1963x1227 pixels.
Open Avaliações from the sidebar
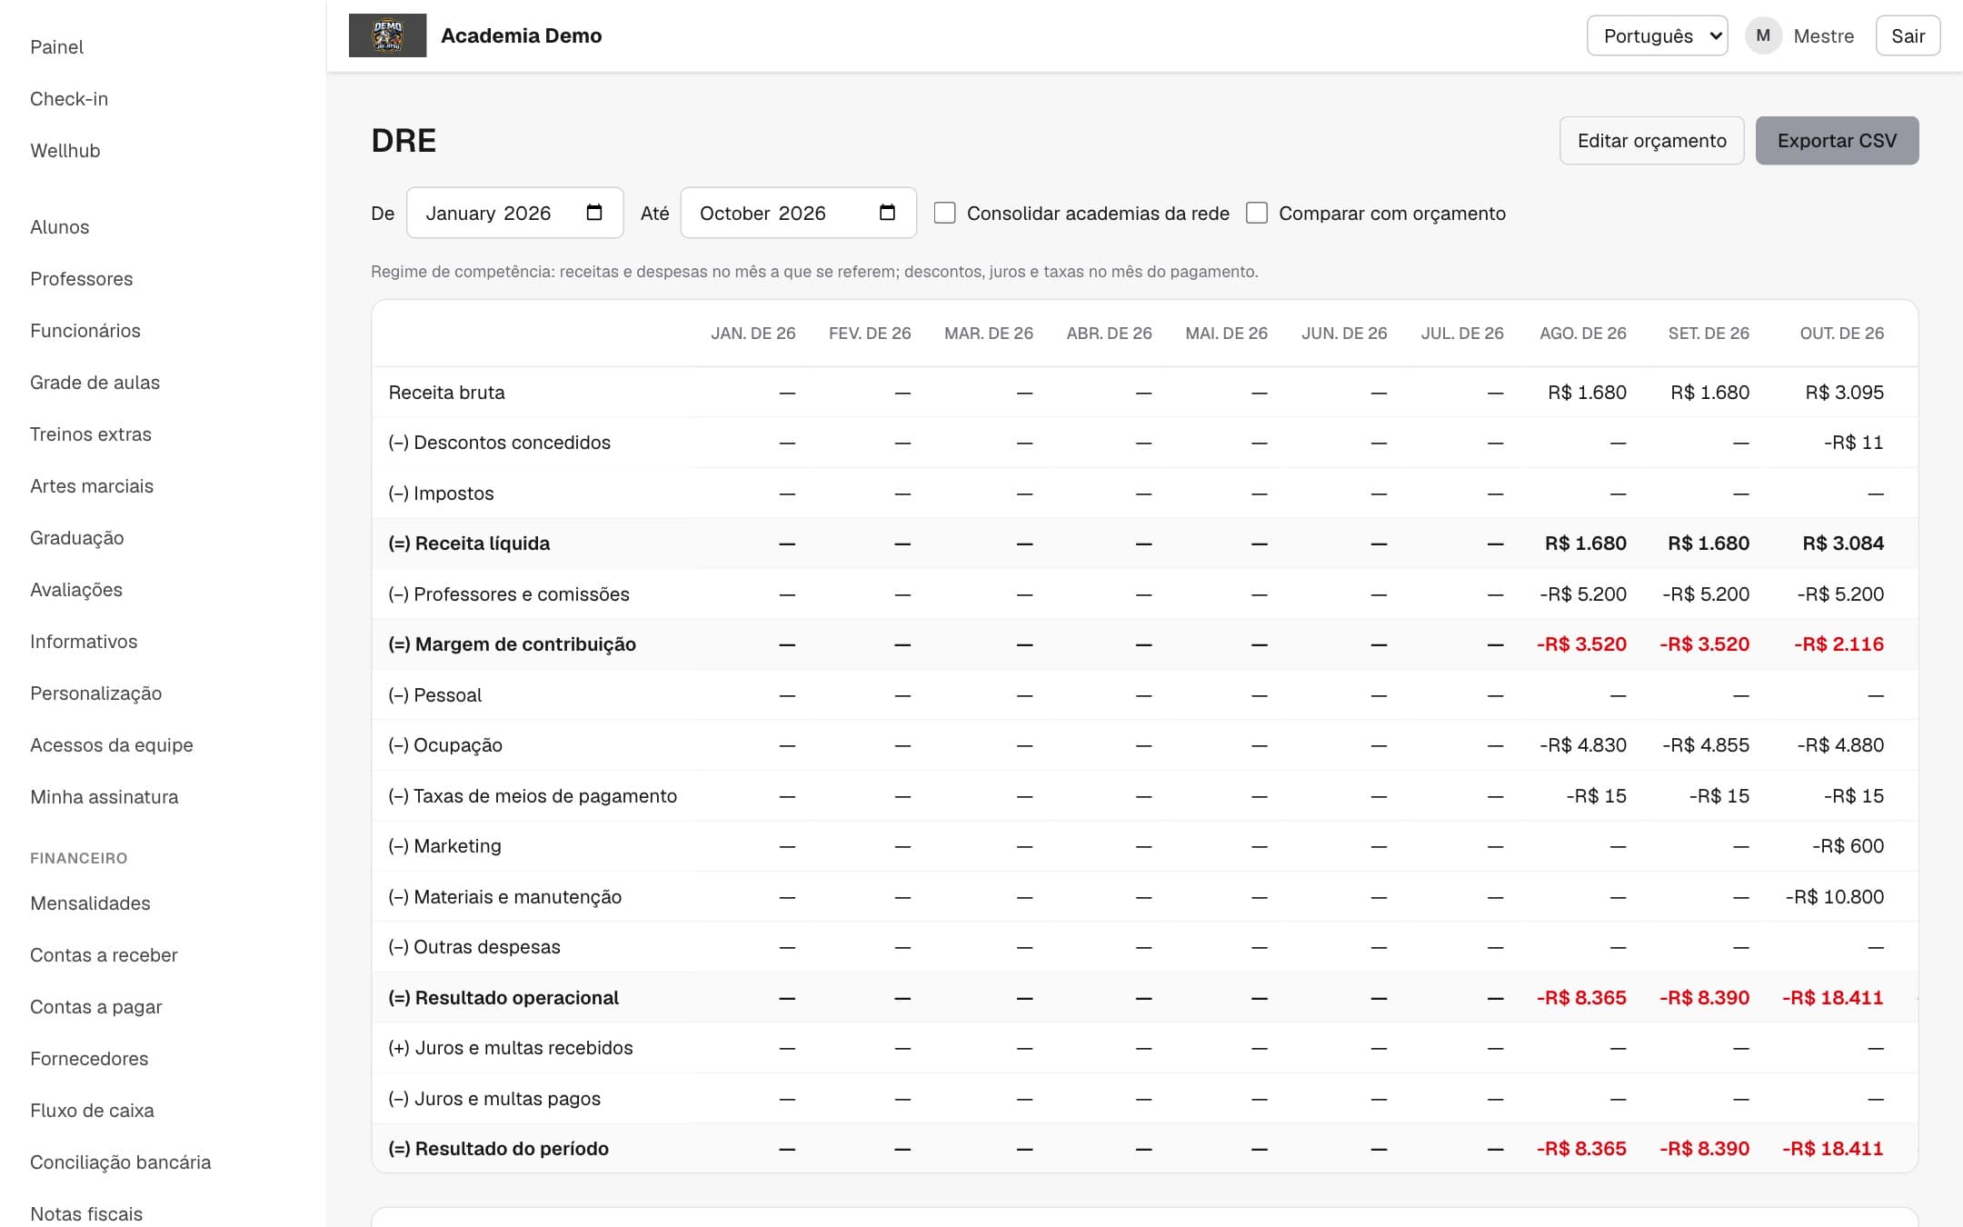pos(76,590)
